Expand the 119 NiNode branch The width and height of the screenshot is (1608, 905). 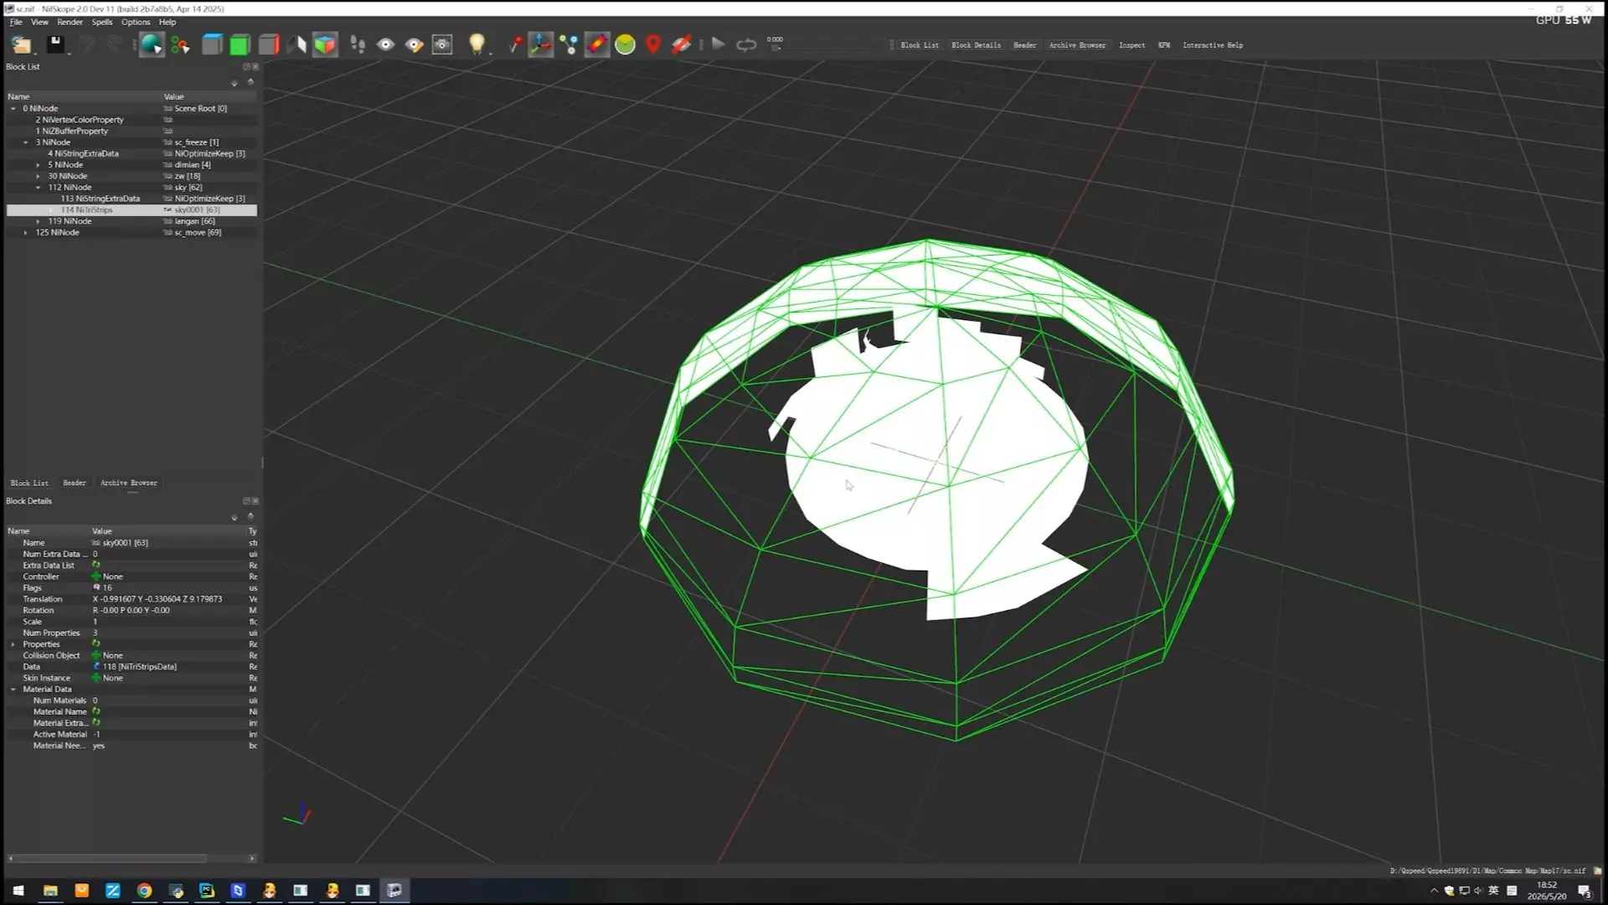[x=39, y=222]
